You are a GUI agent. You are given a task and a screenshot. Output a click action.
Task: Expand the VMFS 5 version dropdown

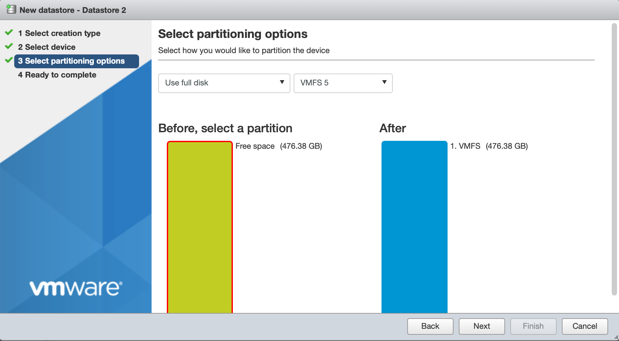coord(343,83)
